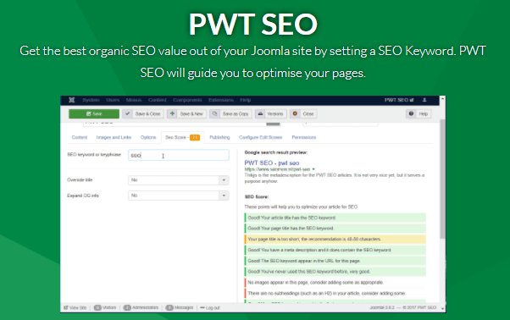Open the Components menu
Viewport: 510px width, 320px height.
(x=187, y=100)
